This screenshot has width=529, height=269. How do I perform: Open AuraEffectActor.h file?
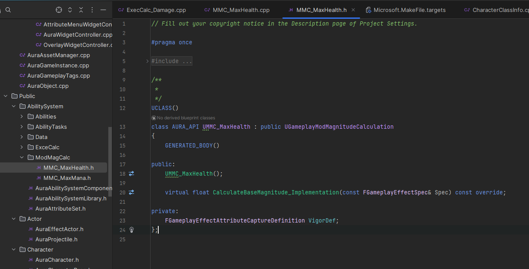[x=55, y=229]
